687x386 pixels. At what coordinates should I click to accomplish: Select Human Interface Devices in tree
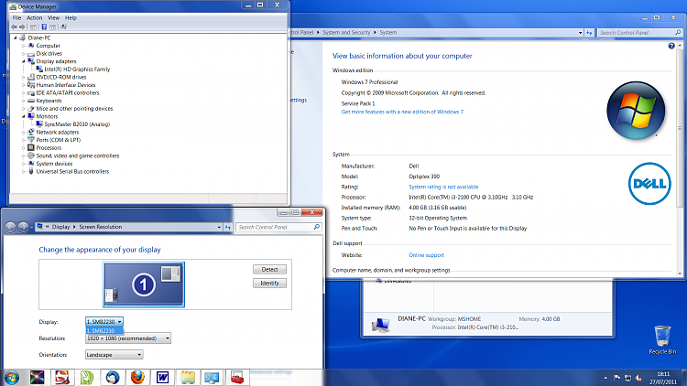pos(66,85)
